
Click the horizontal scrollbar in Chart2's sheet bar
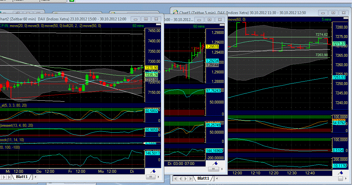pyautogui.click(x=150, y=177)
